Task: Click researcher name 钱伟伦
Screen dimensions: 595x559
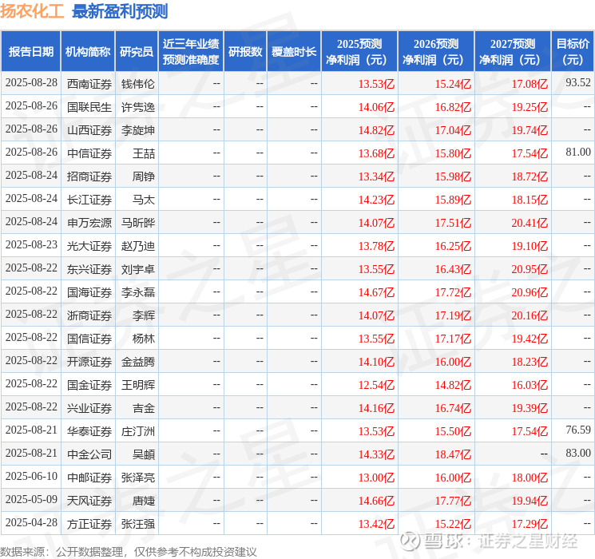Action: 137,84
